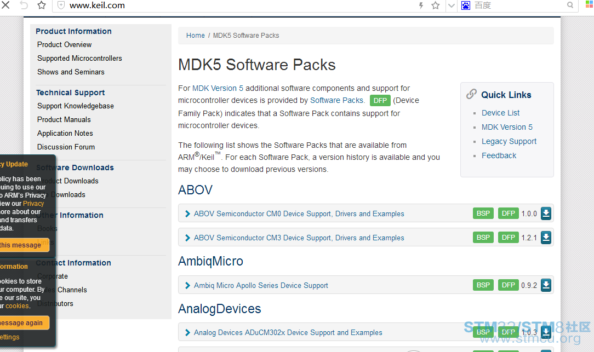594x352 pixels.
Task: Click the green DFP badge in intro paragraph
Action: pos(380,101)
